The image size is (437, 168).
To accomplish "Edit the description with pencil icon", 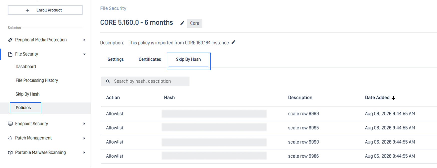I will pyautogui.click(x=233, y=42).
